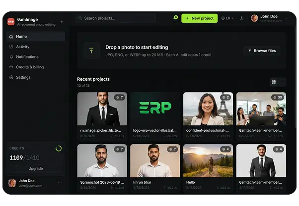
Task: Open Home in the sidebar
Action: coord(36,36)
